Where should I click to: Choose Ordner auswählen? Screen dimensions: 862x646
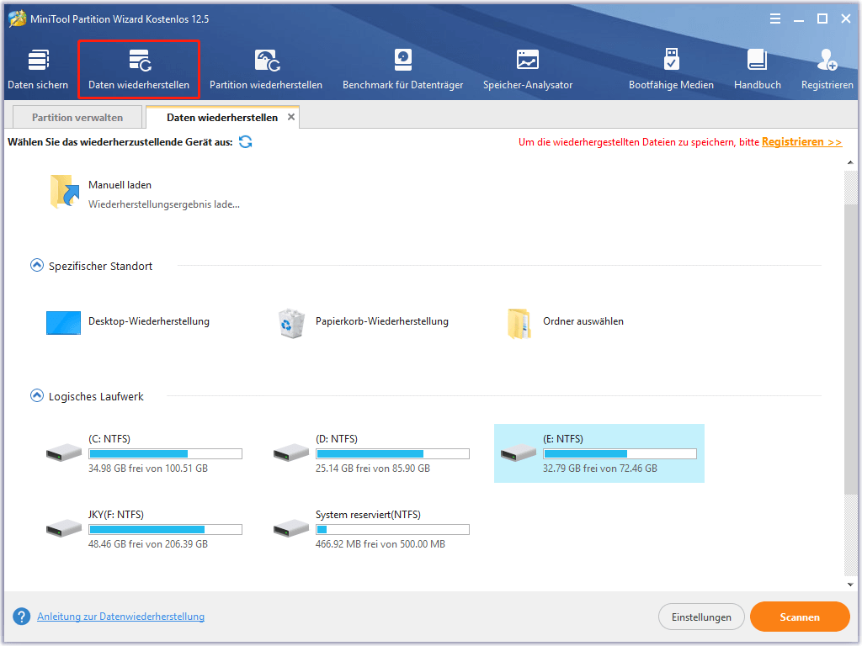(x=566, y=323)
